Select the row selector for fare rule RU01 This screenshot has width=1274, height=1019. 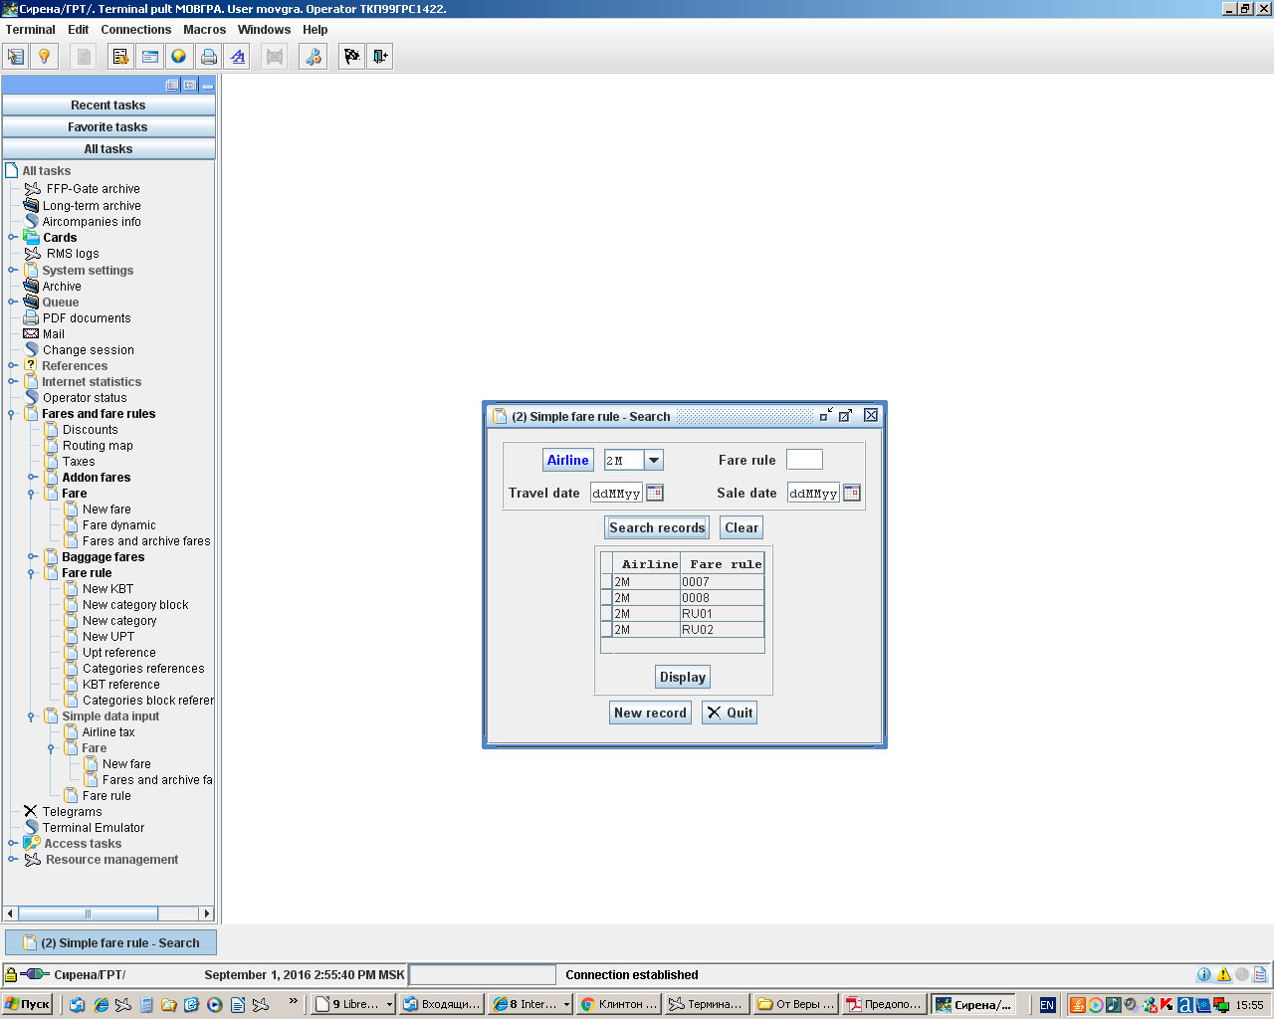click(606, 614)
